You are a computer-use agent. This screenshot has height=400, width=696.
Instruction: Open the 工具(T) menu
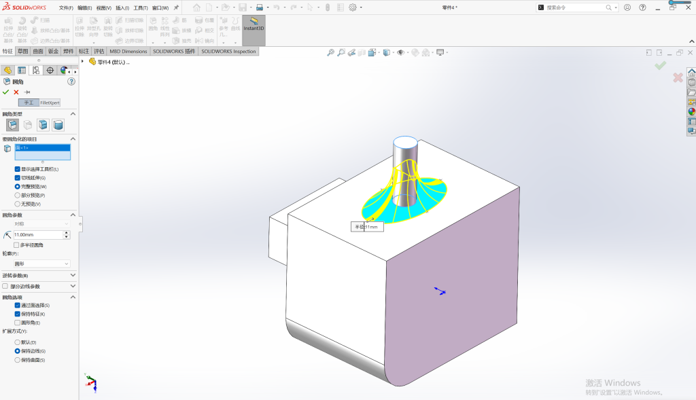click(141, 8)
